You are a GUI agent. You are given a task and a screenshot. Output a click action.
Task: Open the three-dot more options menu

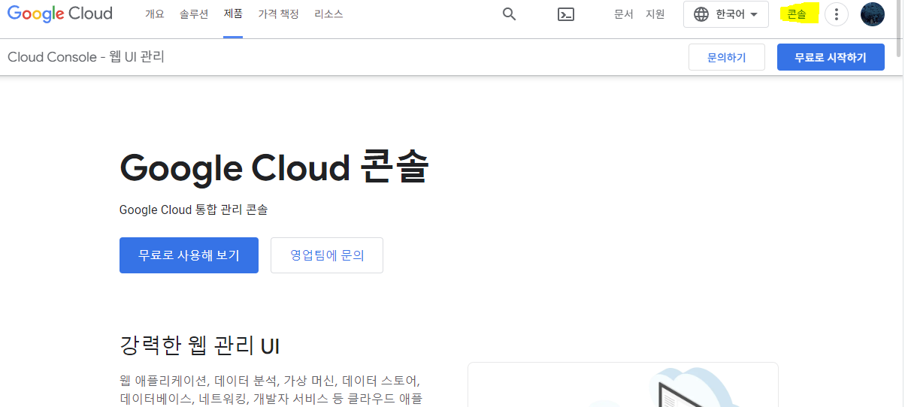pyautogui.click(x=837, y=14)
